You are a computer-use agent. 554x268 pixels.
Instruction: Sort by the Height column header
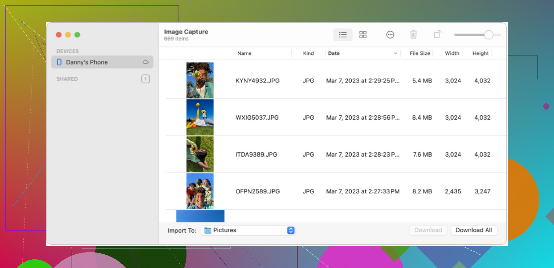pyautogui.click(x=480, y=53)
